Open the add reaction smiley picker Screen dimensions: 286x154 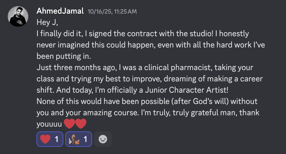tap(103, 139)
